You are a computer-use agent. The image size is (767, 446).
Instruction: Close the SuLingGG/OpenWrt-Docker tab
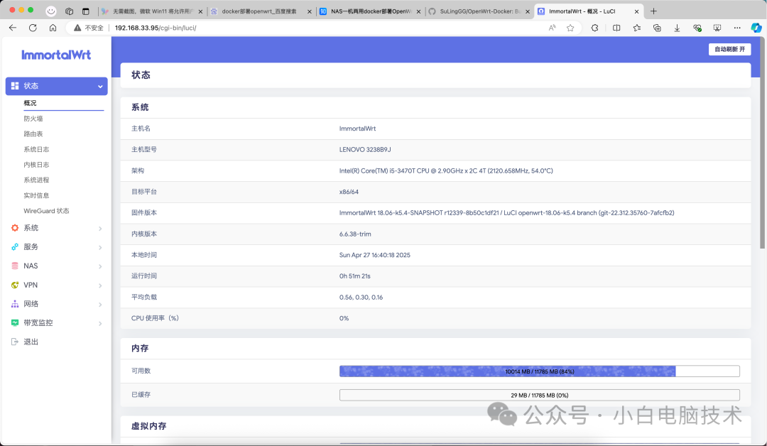[527, 11]
